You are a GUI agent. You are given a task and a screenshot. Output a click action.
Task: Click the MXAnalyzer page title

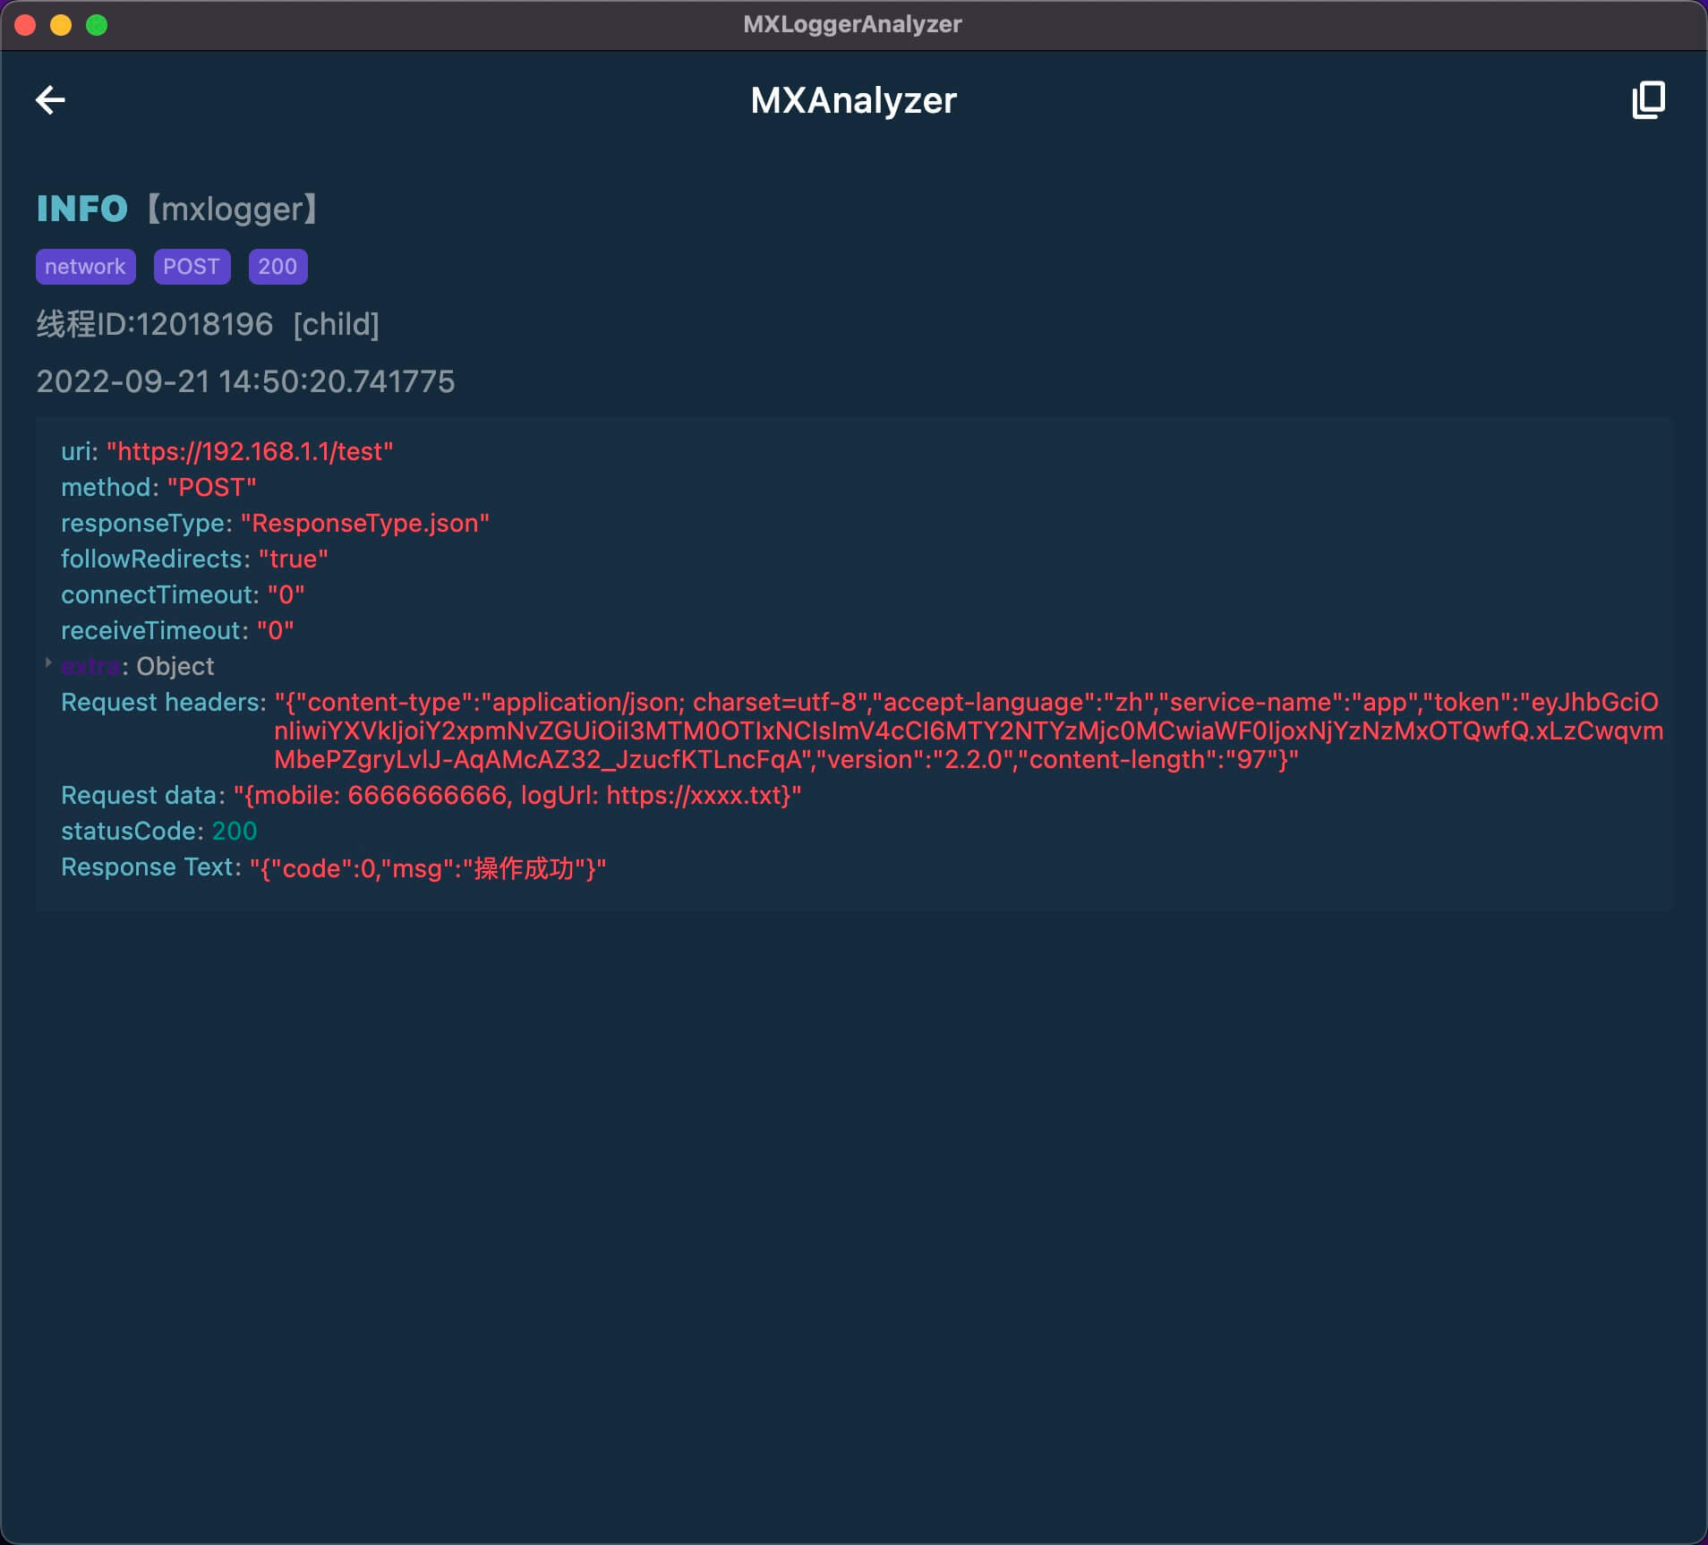coord(854,100)
